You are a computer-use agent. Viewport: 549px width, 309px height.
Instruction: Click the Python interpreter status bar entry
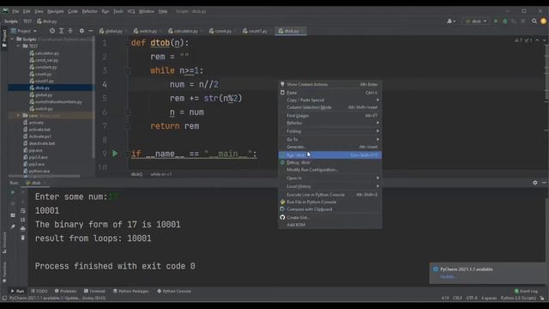coord(518,298)
